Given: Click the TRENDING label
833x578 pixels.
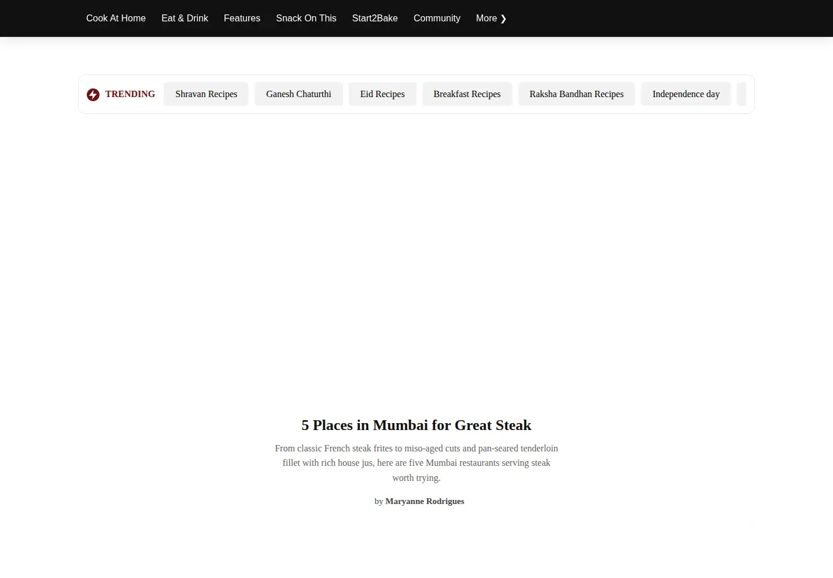Looking at the screenshot, I should [x=130, y=94].
